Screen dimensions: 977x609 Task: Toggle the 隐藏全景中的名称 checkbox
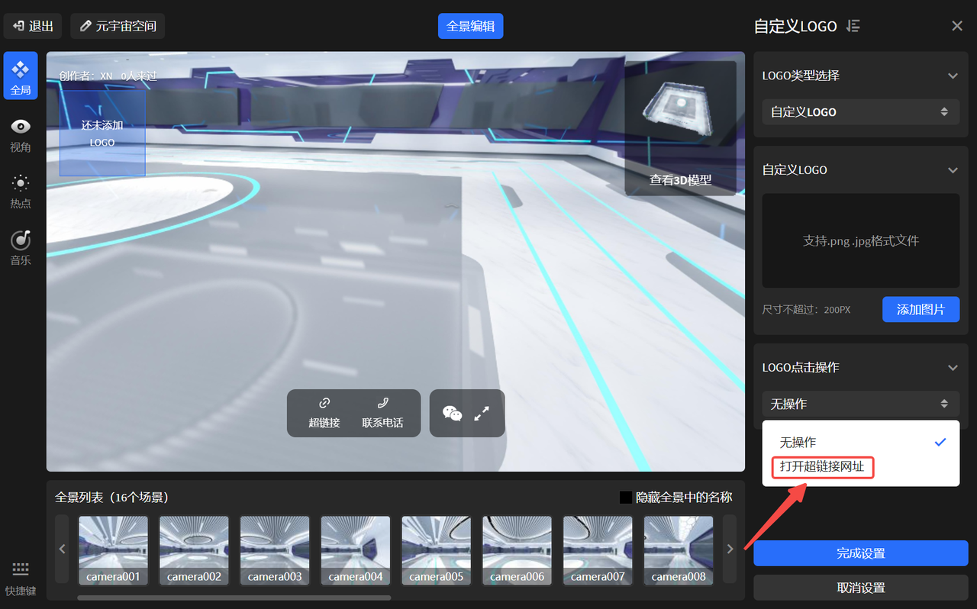tap(626, 498)
